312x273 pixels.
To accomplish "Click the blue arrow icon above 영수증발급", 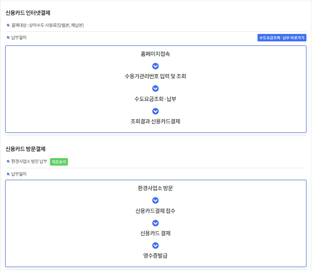I will [x=155, y=245].
